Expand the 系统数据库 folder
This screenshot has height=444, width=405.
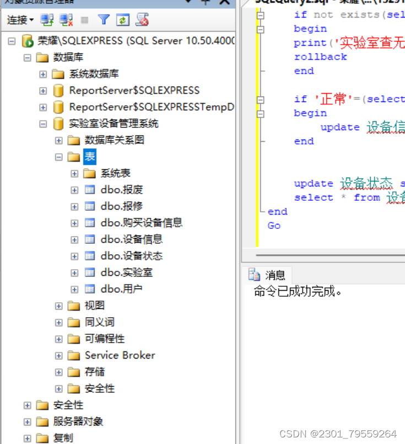tap(43, 74)
